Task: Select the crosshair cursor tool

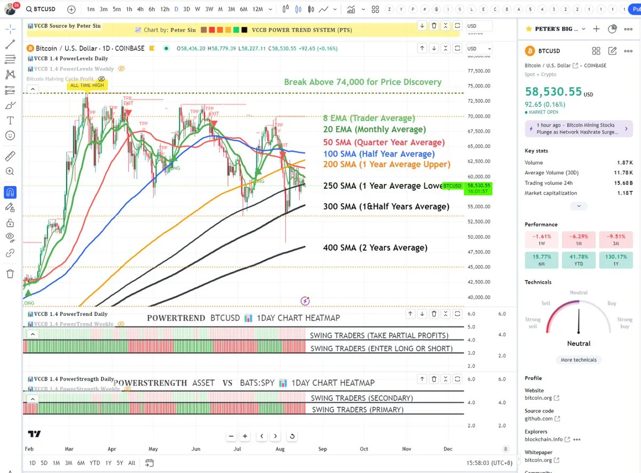Action: 10,29
